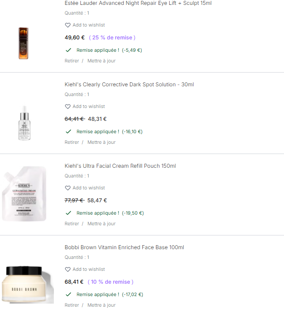Click Mettre à jour for Ultra Facial Cream
This screenshot has height=316, width=284.
101,224
